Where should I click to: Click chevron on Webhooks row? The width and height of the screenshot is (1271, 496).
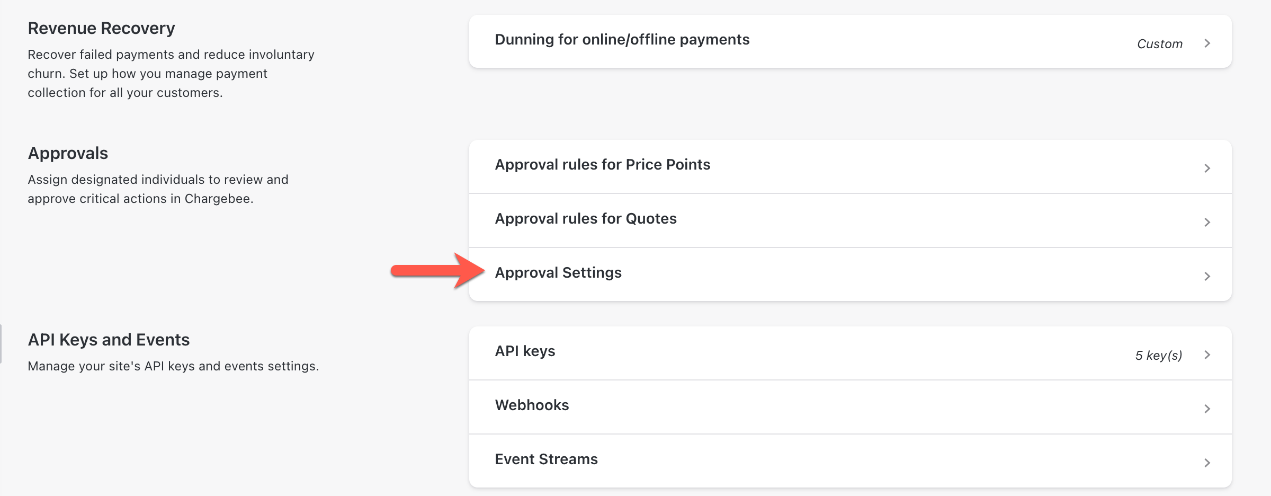(x=1207, y=409)
